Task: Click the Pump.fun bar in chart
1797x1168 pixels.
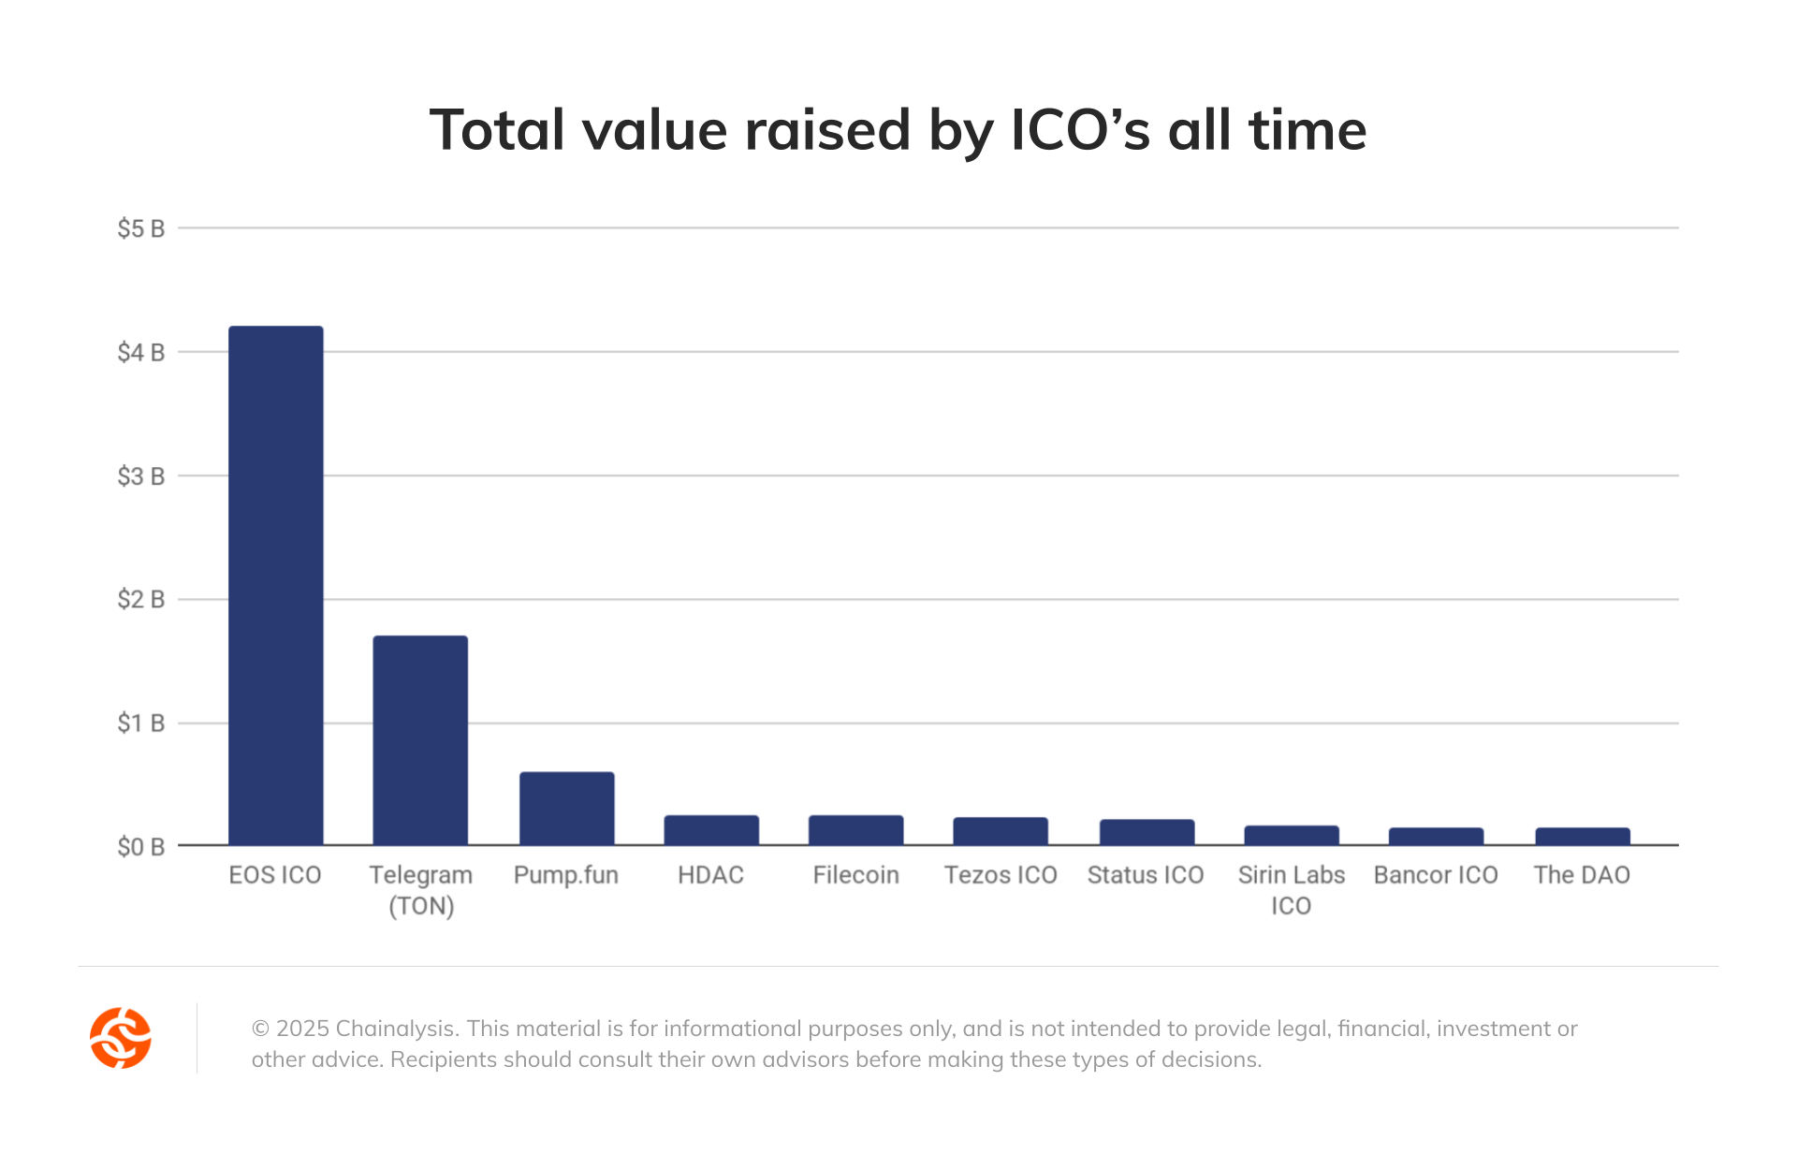Action: coord(566,808)
